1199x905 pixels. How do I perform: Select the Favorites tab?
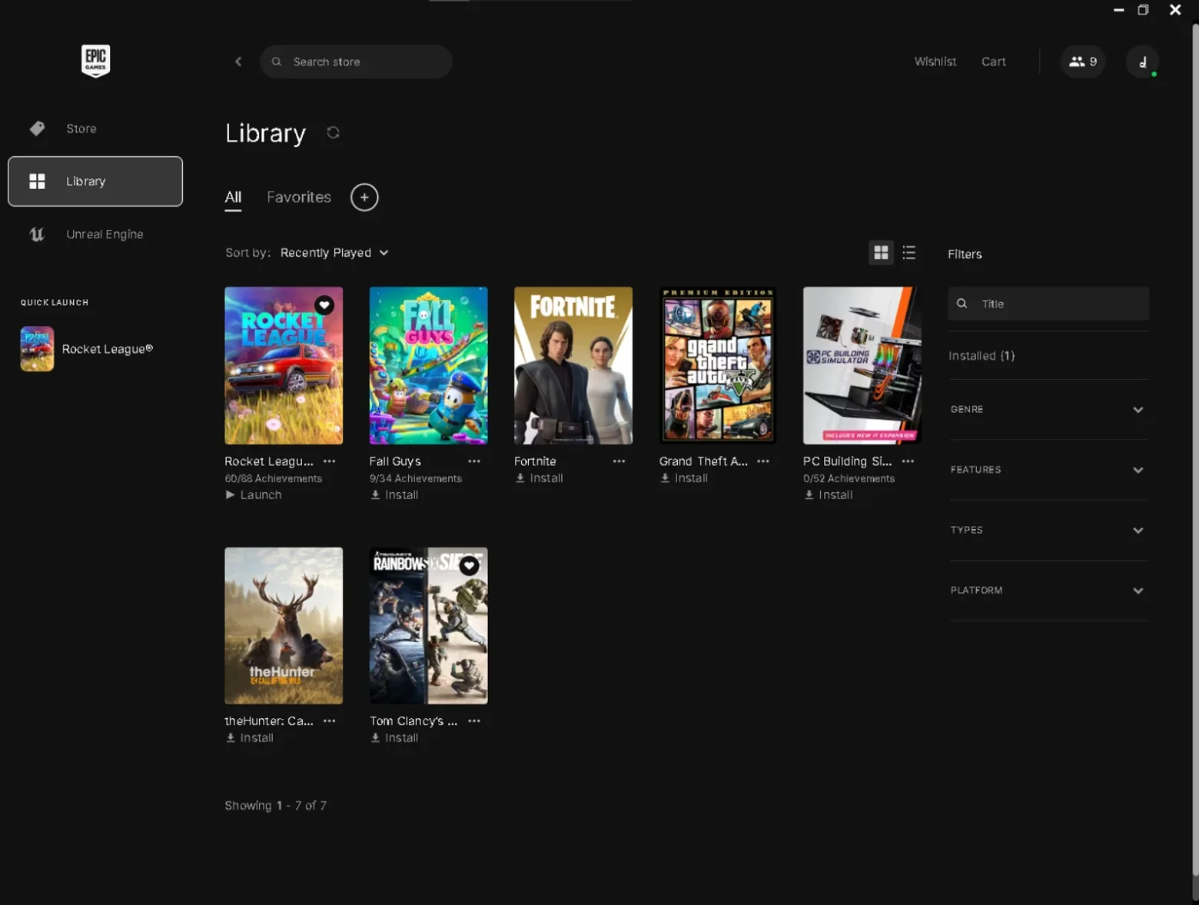coord(299,198)
